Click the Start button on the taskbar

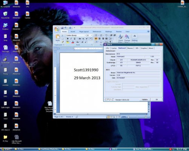click(x=6, y=149)
